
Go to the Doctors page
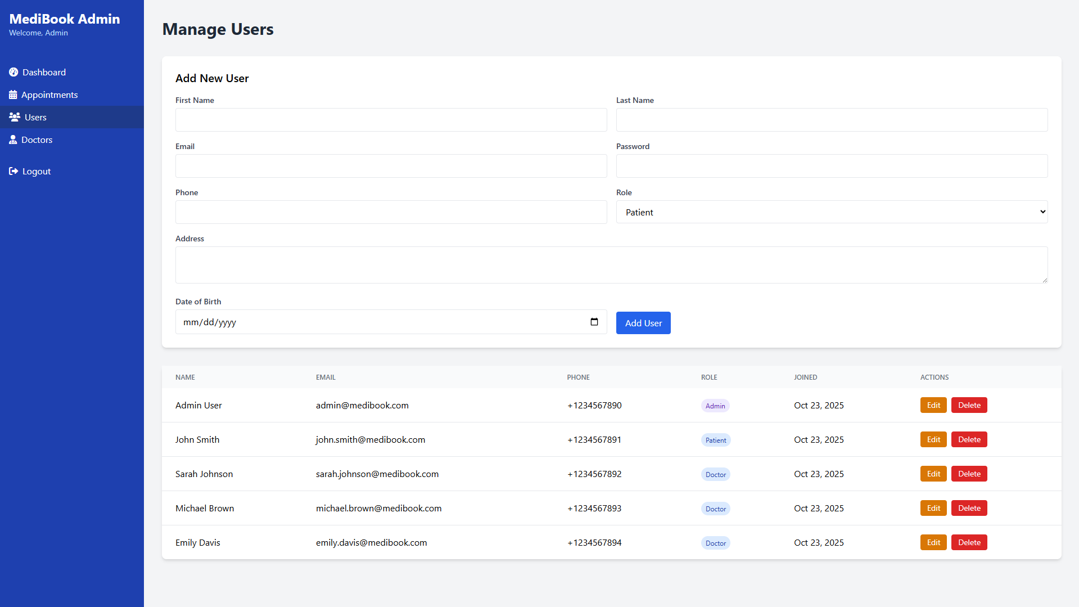coord(37,140)
